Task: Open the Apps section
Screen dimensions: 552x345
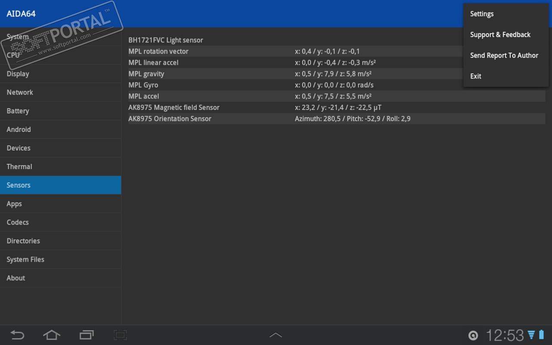Action: 60,204
